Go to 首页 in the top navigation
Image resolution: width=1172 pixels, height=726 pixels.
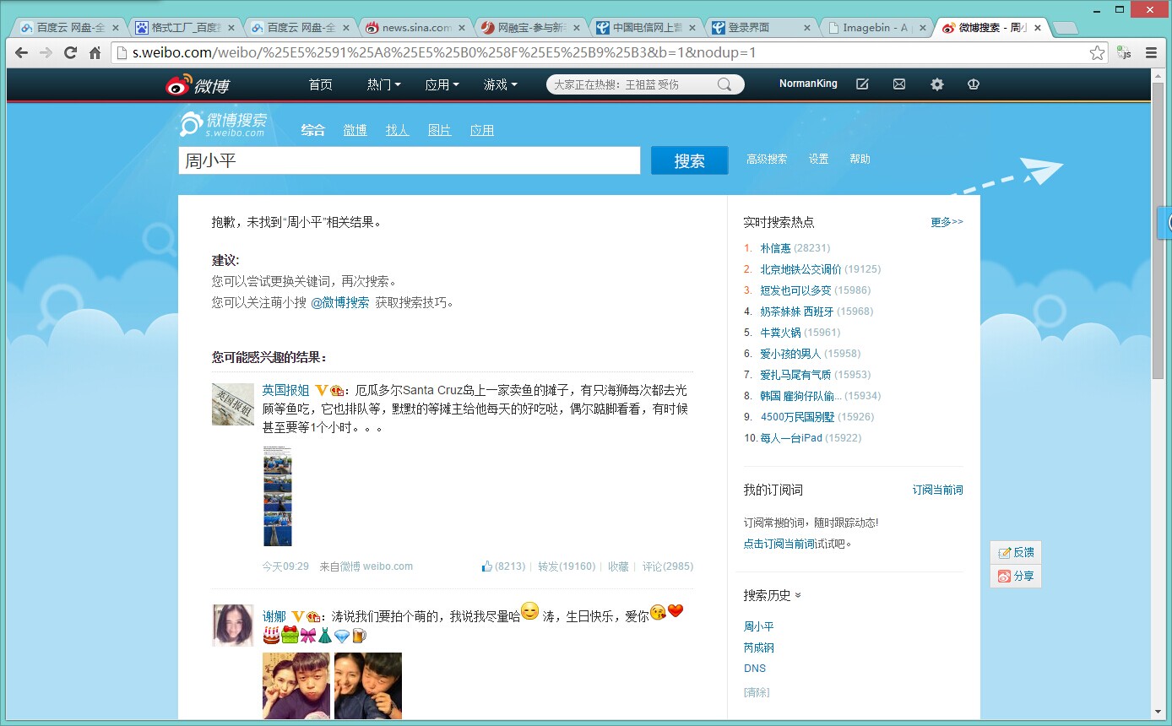(320, 84)
